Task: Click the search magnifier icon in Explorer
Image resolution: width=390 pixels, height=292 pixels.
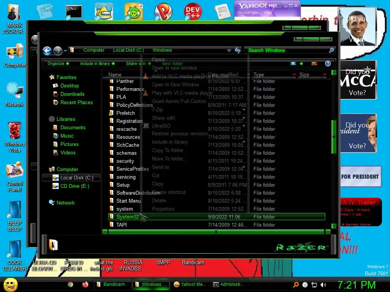Action: tap(331, 51)
